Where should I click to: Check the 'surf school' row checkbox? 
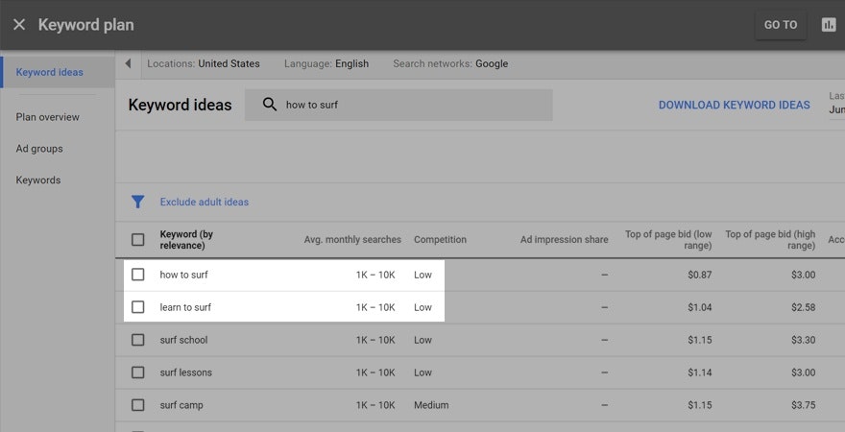point(138,340)
